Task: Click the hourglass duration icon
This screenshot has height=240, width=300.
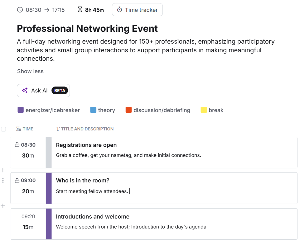Action: pyautogui.click(x=80, y=10)
